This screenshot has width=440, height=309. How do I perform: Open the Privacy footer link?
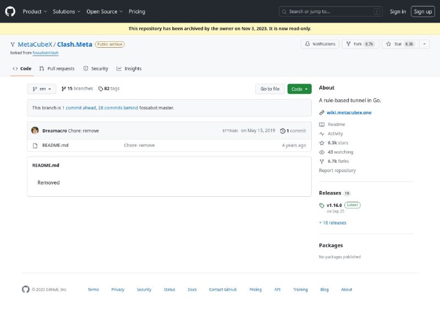click(118, 289)
